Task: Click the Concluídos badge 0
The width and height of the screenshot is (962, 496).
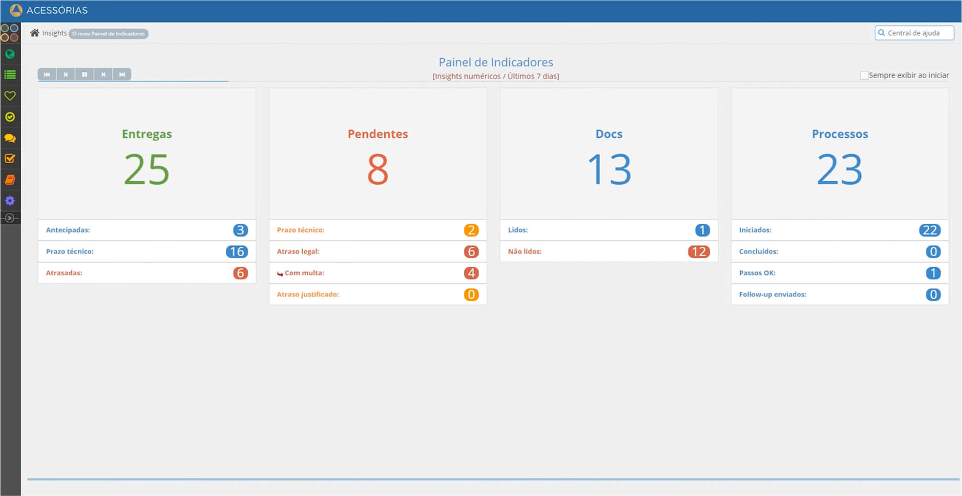Action: tap(933, 252)
